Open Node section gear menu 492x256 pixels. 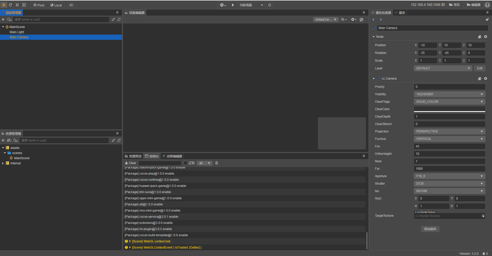pyautogui.click(x=486, y=37)
